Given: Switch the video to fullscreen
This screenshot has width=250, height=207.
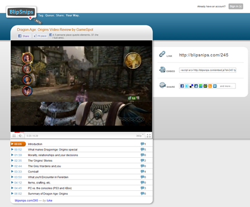Looking at the screenshot, I should coord(149,136).
